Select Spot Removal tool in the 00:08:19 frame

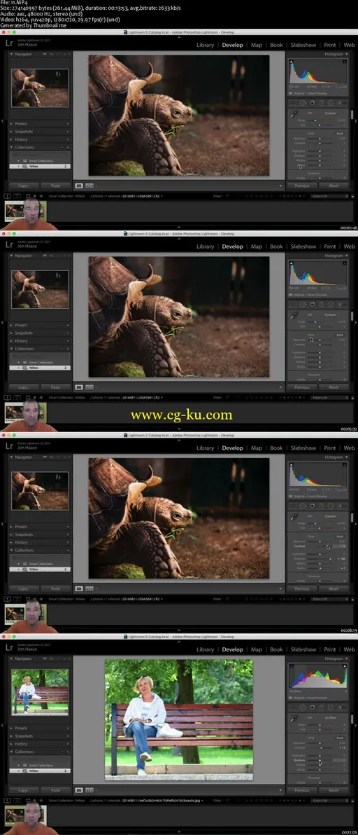[x=303, y=506]
